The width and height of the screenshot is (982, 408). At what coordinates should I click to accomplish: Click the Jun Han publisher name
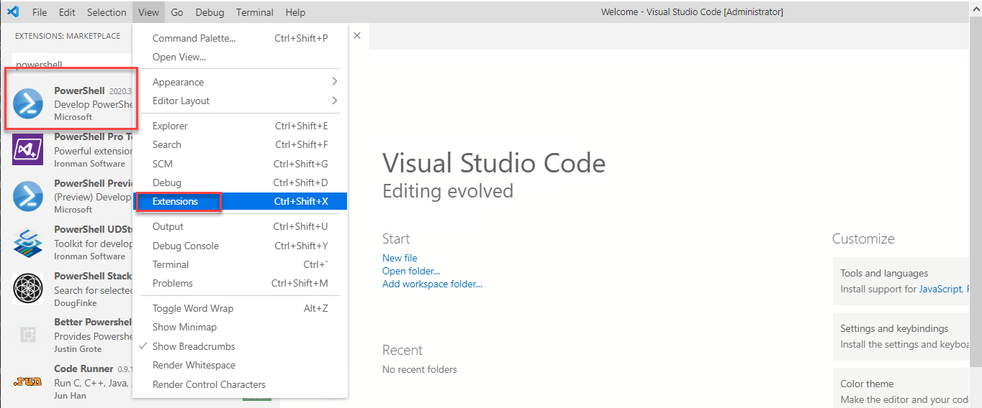[68, 395]
